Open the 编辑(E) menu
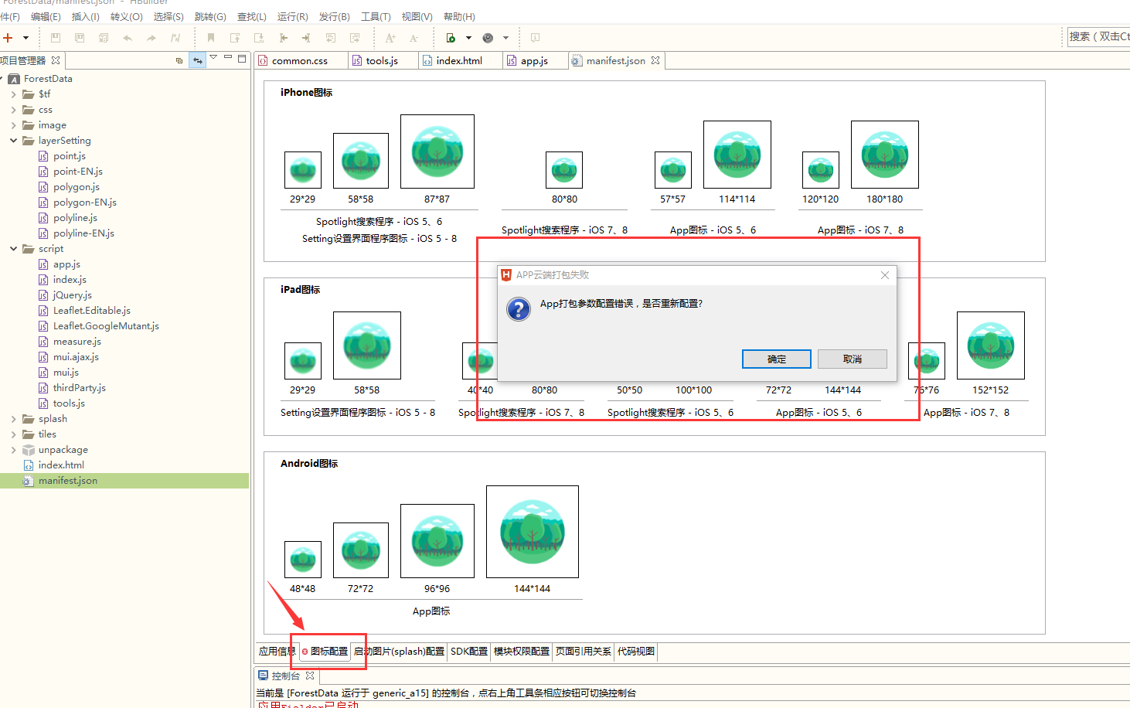 pyautogui.click(x=46, y=16)
